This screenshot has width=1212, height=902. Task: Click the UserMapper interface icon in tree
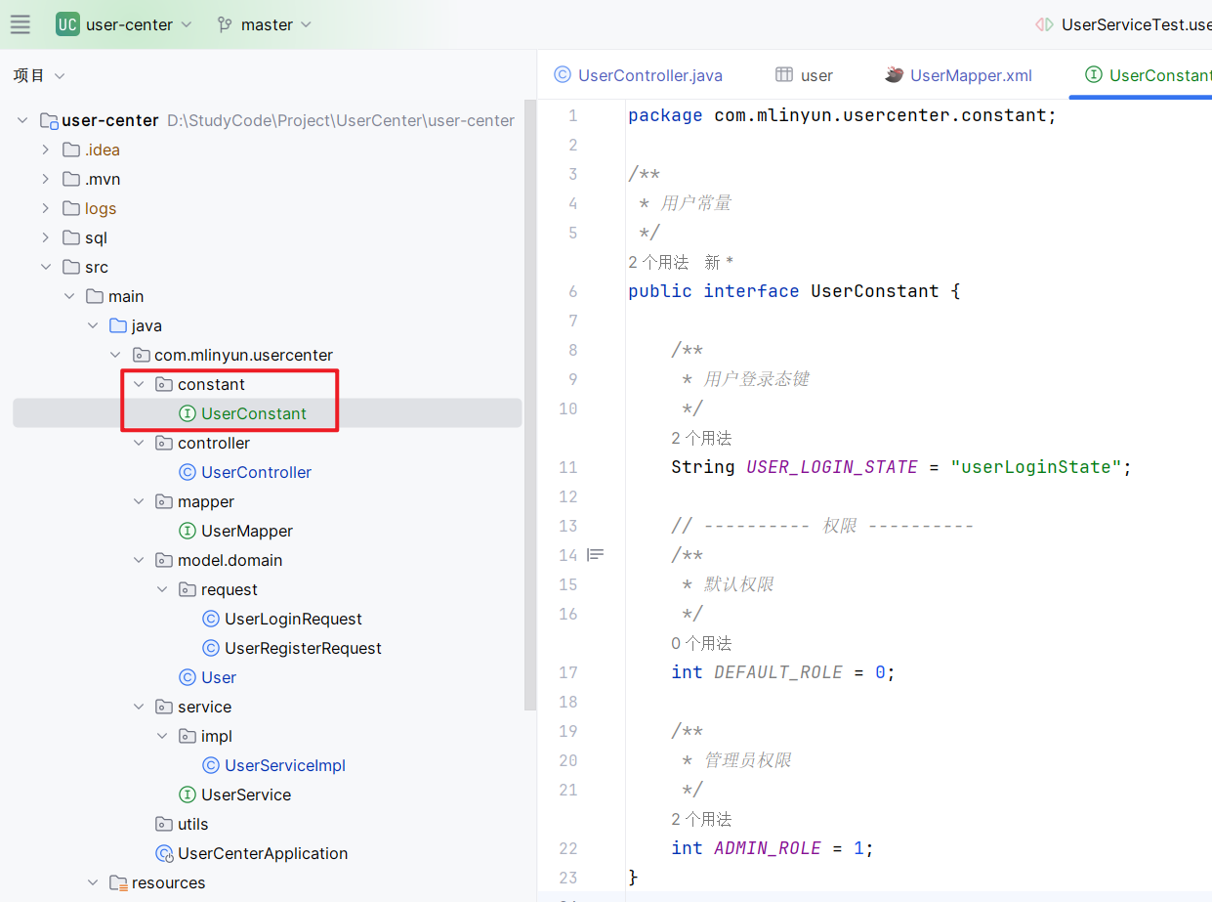(x=188, y=531)
